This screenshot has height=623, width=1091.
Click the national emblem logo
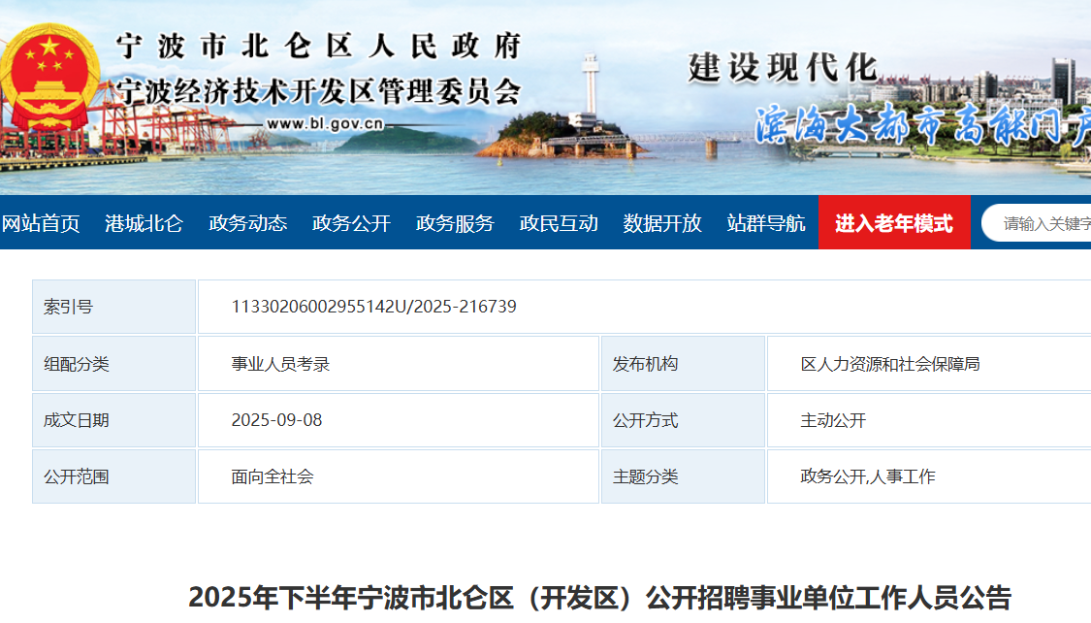pos(48,78)
